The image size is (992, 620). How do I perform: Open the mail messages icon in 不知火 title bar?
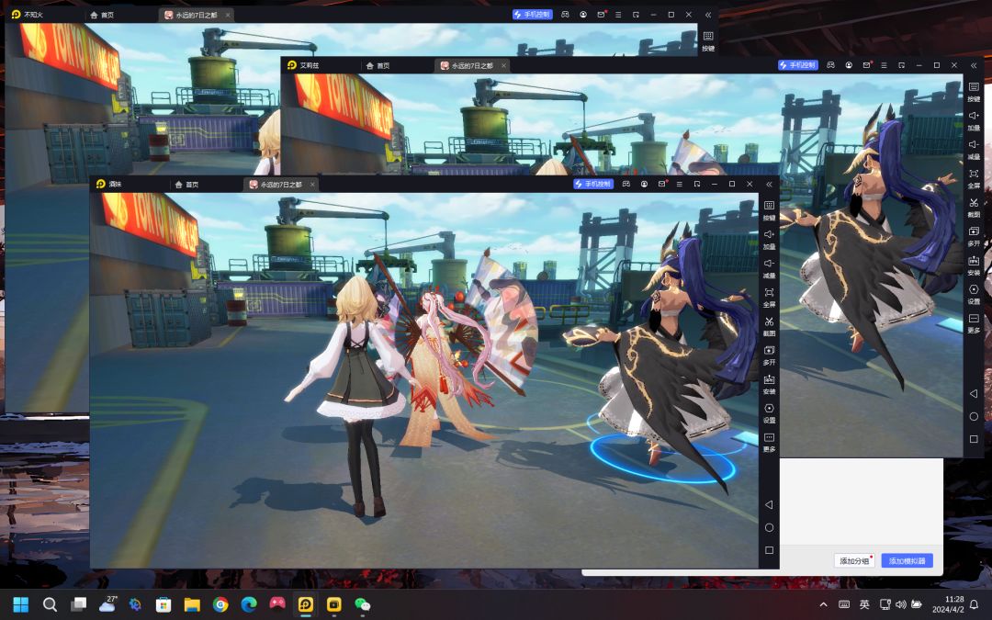[x=601, y=15]
